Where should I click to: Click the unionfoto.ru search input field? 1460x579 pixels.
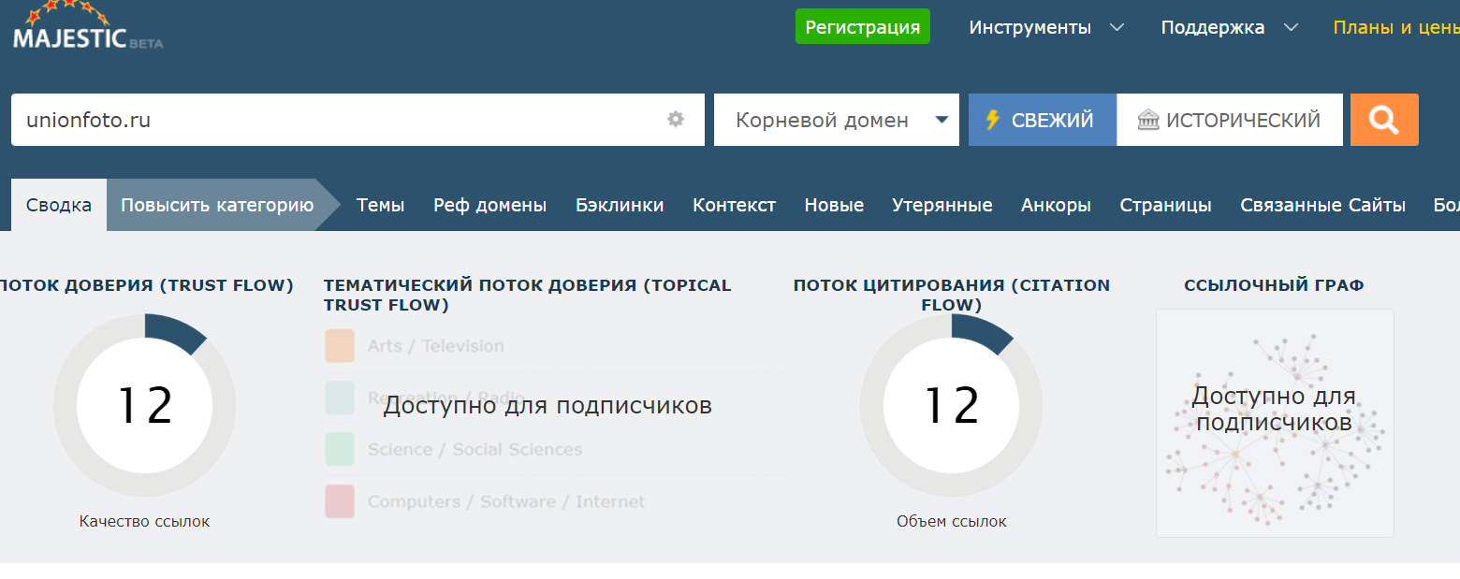point(358,120)
